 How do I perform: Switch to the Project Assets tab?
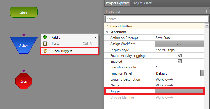click(142, 3)
